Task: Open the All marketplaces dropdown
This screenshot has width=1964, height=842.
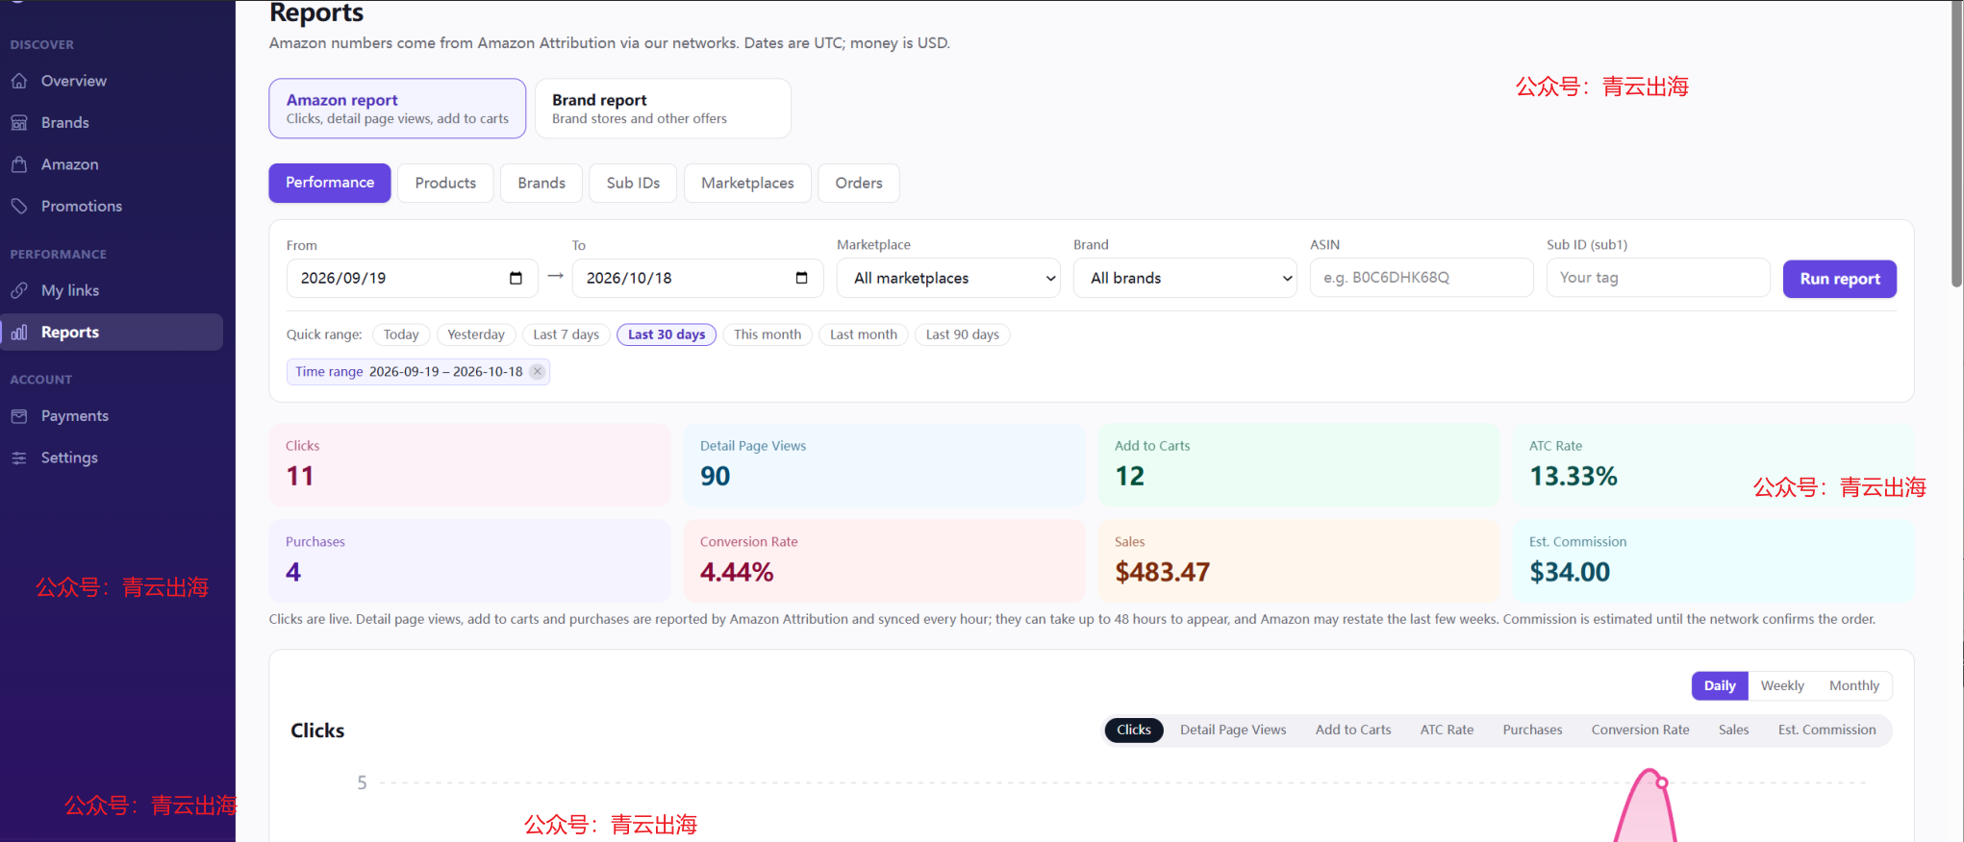Action: tap(948, 278)
